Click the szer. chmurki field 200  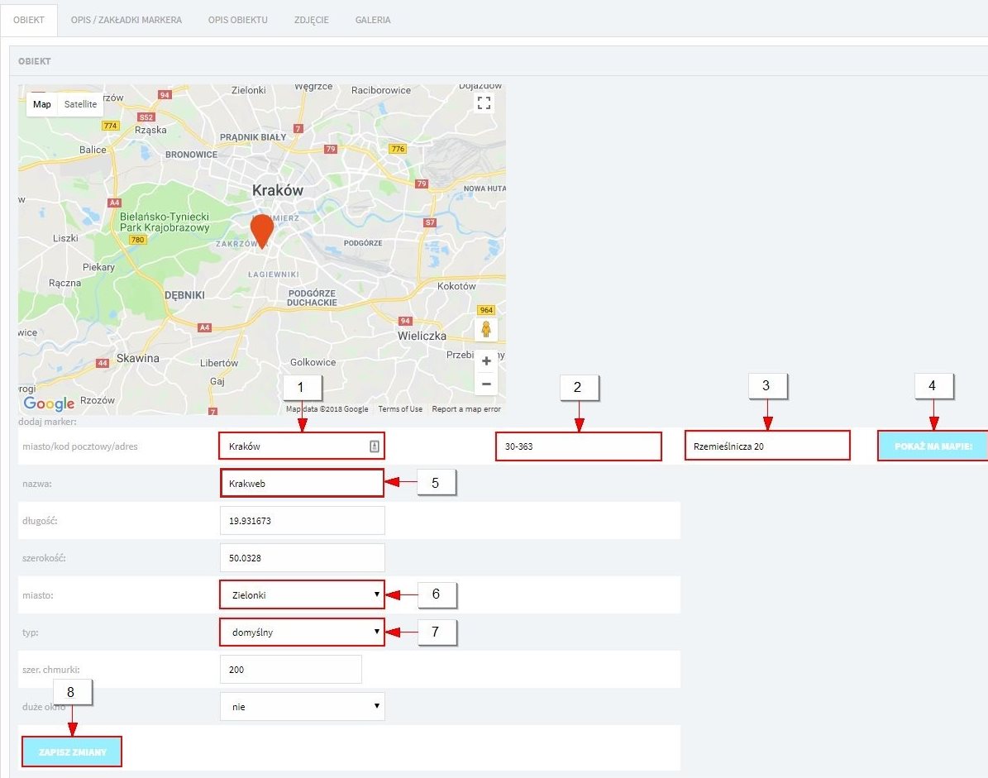pyautogui.click(x=290, y=669)
